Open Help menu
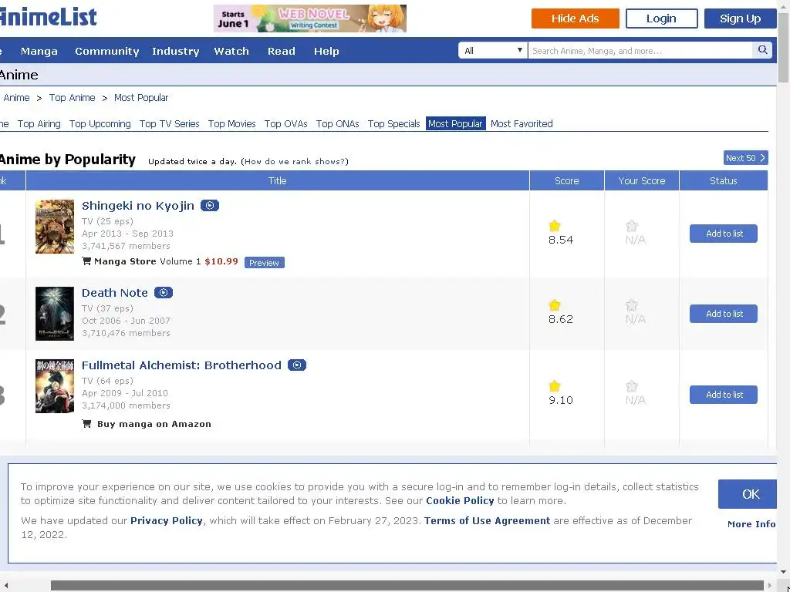Image resolution: width=790 pixels, height=592 pixels. coord(326,52)
